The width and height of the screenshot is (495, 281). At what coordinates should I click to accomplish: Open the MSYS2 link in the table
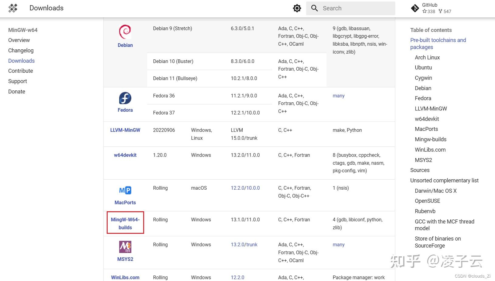(125, 259)
